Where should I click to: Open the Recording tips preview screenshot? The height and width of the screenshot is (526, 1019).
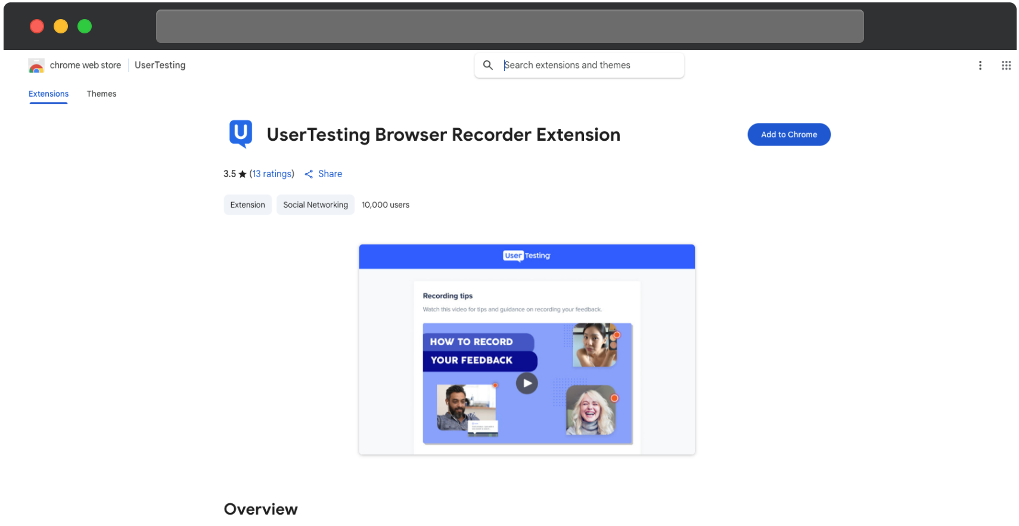pyautogui.click(x=527, y=349)
